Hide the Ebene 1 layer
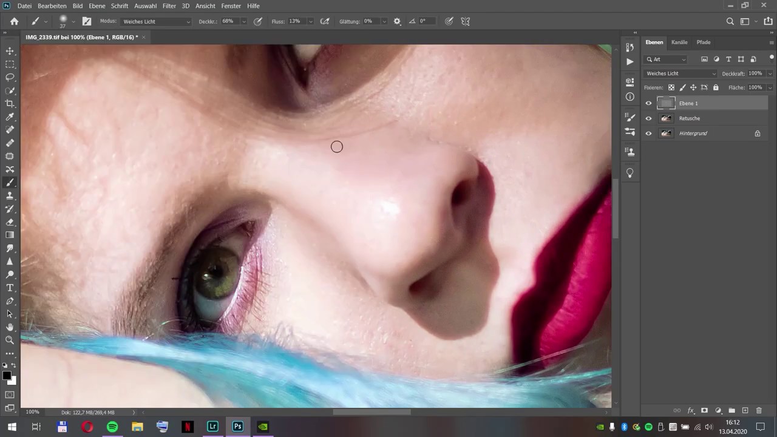The height and width of the screenshot is (437, 777). pos(648,103)
